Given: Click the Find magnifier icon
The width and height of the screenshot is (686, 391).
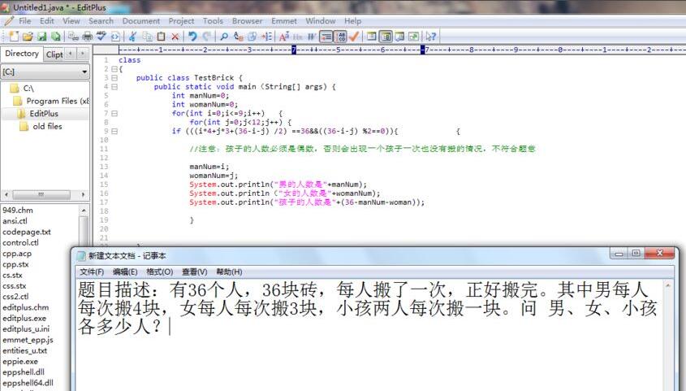Looking at the screenshot, I should click(x=224, y=37).
